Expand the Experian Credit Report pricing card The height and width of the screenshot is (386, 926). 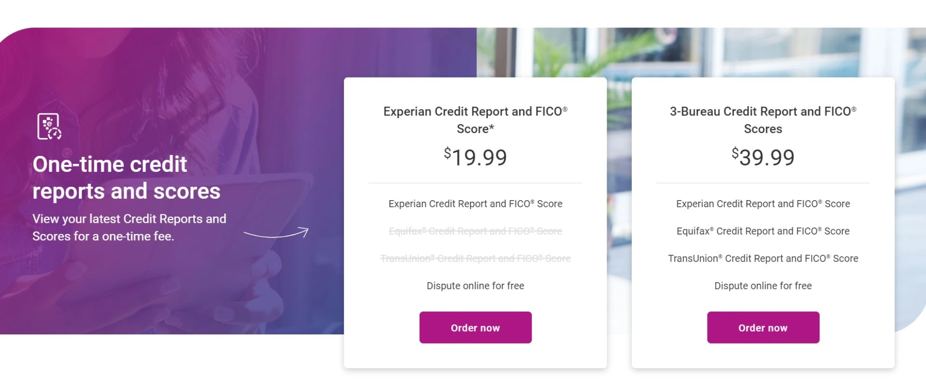click(475, 222)
